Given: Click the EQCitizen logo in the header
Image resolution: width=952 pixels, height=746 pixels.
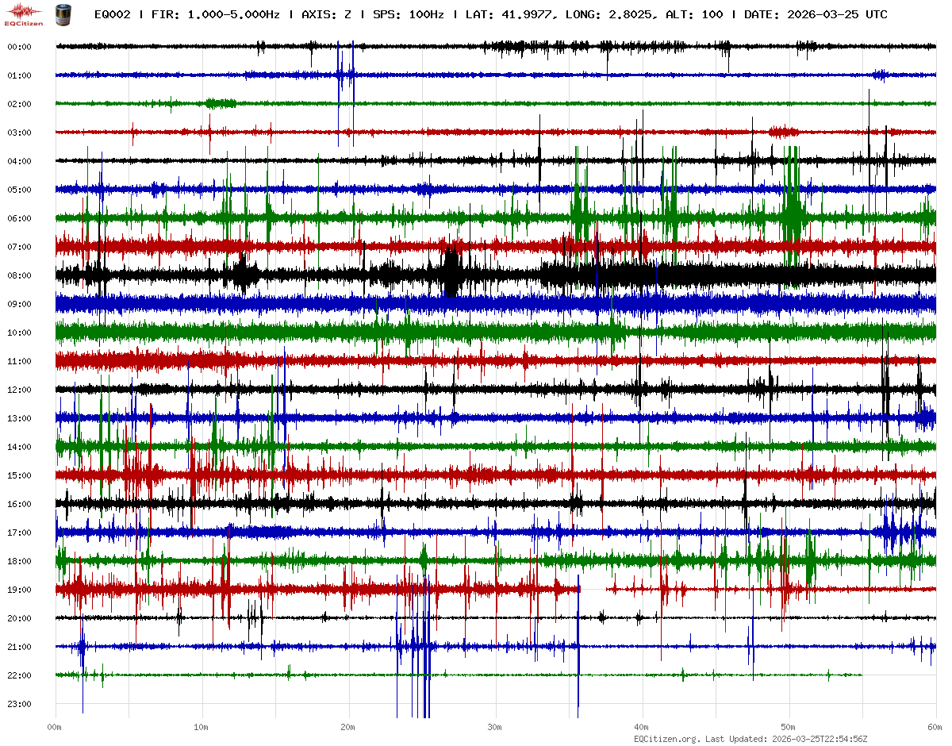Looking at the screenshot, I should (x=24, y=14).
